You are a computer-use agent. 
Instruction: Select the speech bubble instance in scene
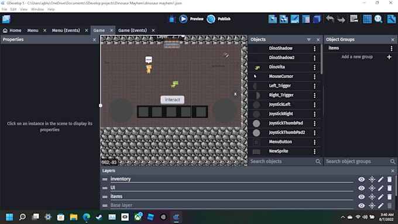(x=149, y=59)
